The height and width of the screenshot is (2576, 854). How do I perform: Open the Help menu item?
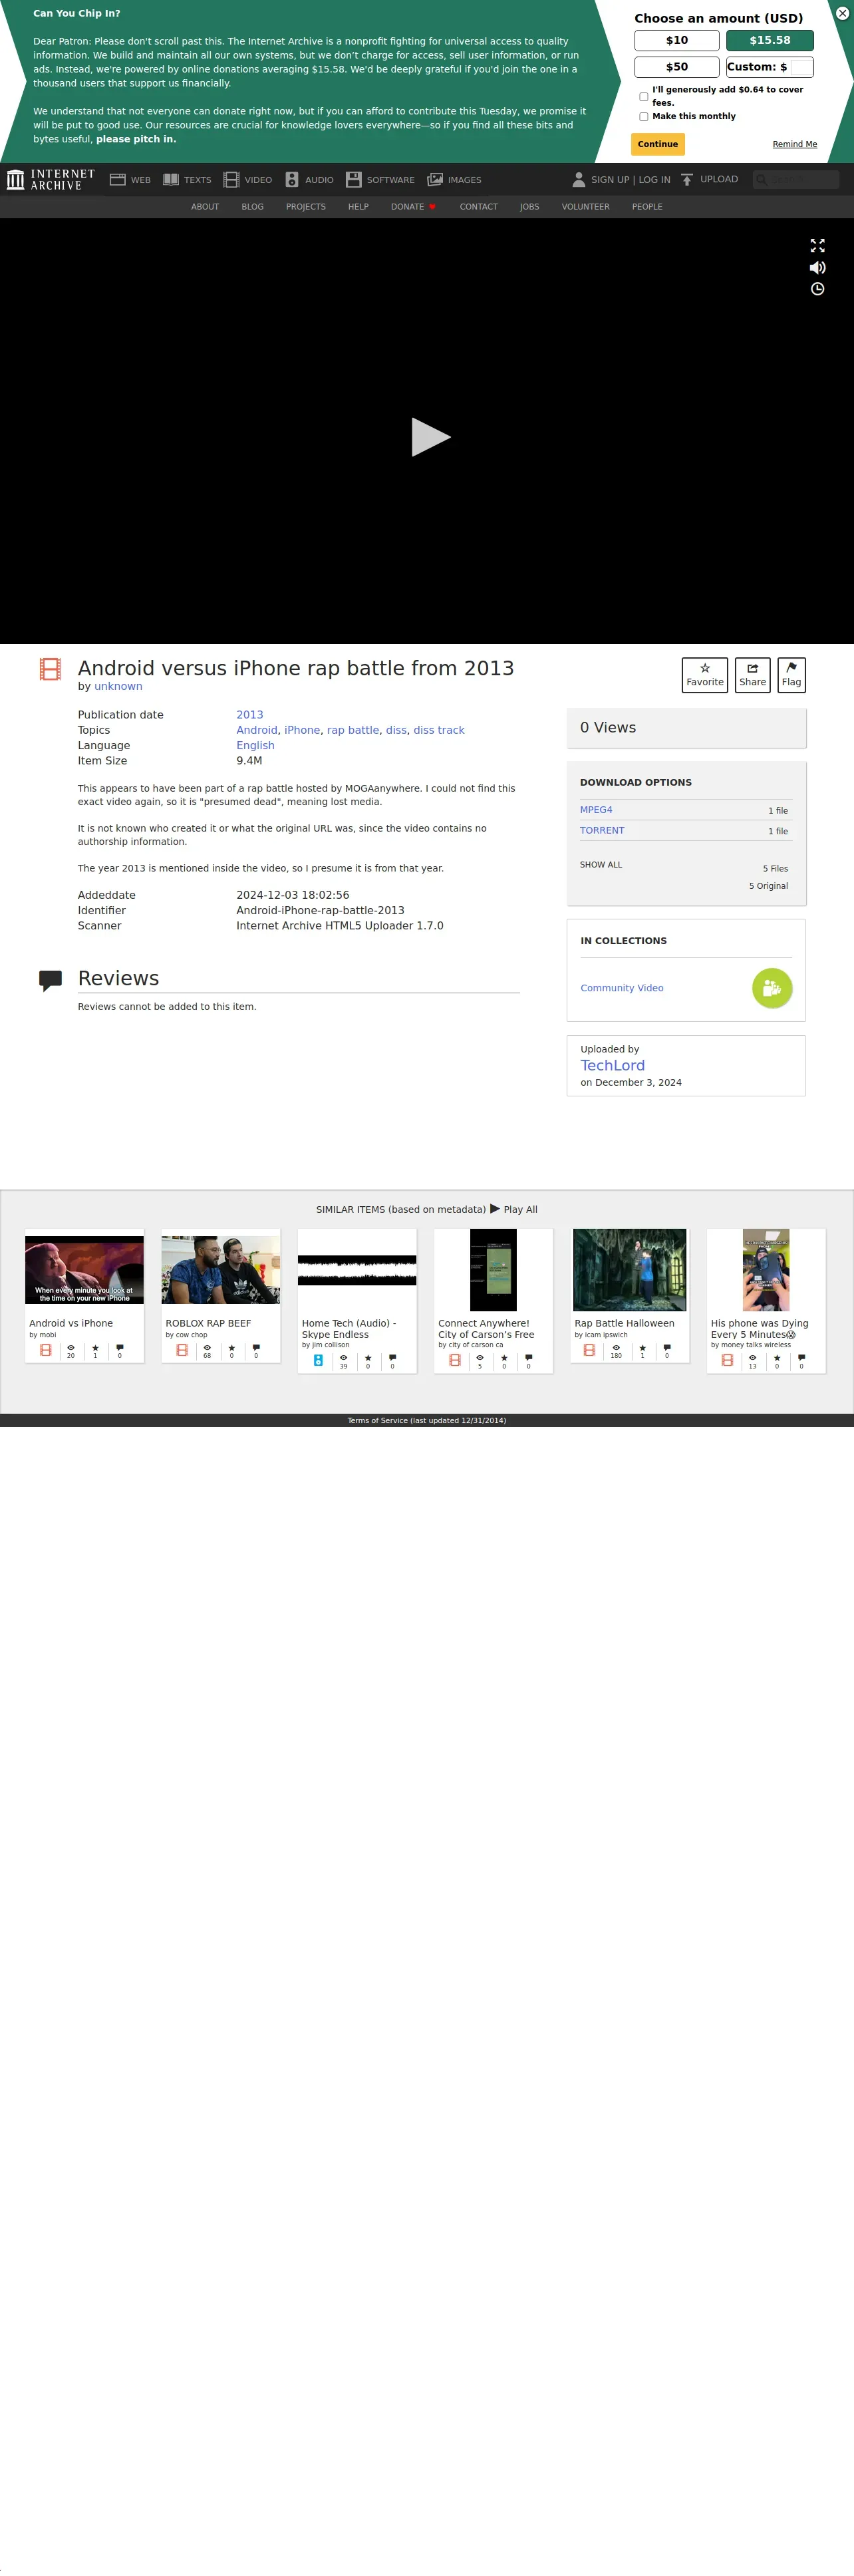[x=358, y=207]
